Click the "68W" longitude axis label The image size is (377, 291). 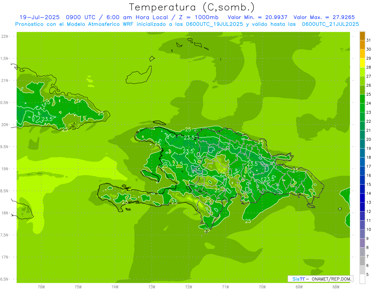336,287
